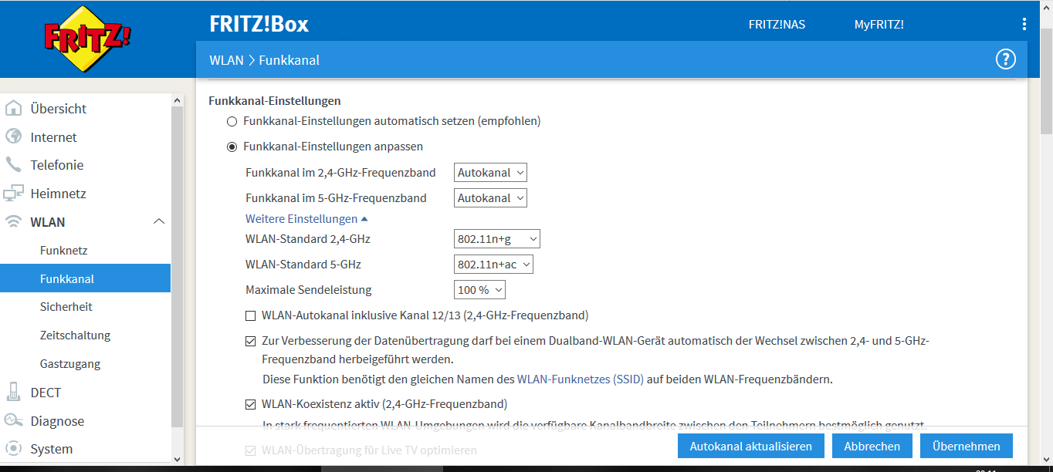Select automatic Funkkanal-Einstellungen radio button
The width and height of the screenshot is (1053, 472).
[232, 121]
